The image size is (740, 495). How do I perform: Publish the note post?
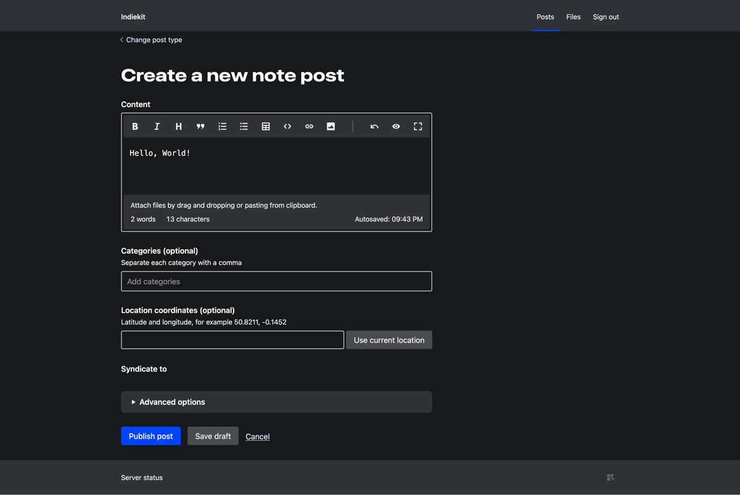click(150, 436)
